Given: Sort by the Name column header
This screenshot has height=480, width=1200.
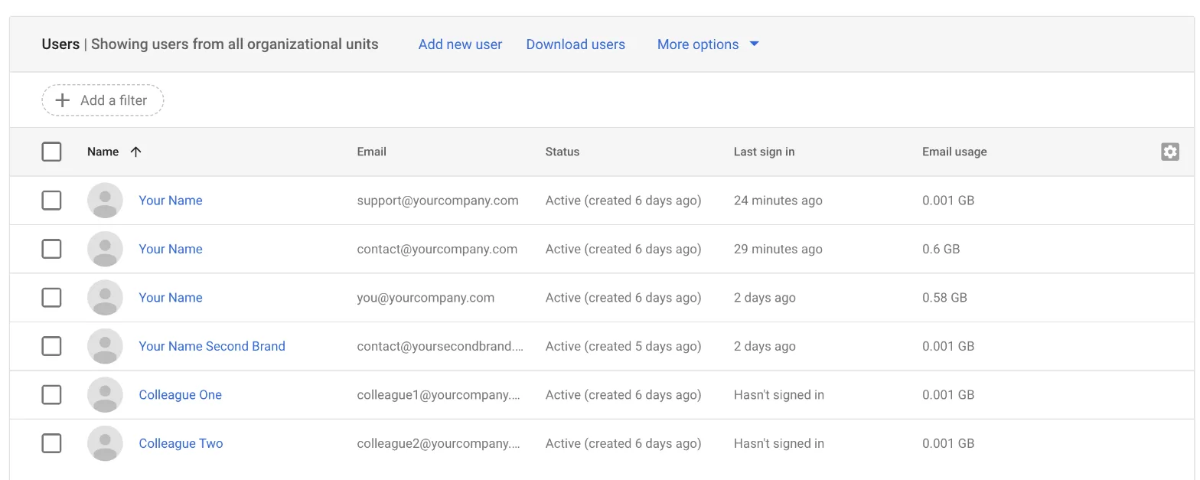Looking at the screenshot, I should click(103, 152).
